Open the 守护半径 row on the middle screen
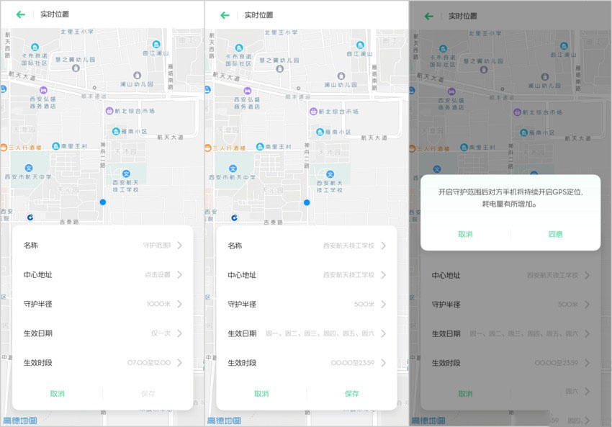Image resolution: width=612 pixels, height=427 pixels. pos(307,304)
